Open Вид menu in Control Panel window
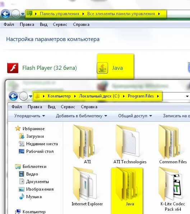 43,24
